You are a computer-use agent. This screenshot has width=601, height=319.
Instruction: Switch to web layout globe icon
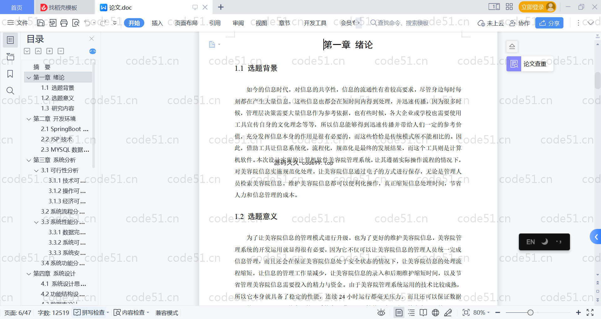pos(435,312)
